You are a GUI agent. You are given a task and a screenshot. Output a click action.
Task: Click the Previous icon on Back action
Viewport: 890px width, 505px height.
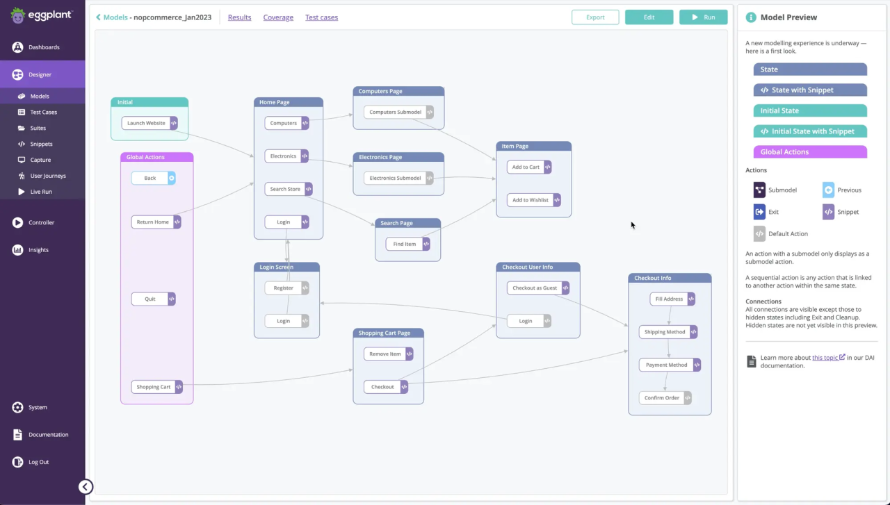172,178
